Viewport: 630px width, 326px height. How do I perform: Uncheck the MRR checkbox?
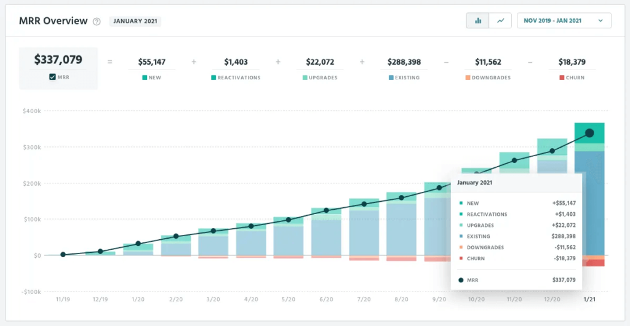pyautogui.click(x=53, y=78)
